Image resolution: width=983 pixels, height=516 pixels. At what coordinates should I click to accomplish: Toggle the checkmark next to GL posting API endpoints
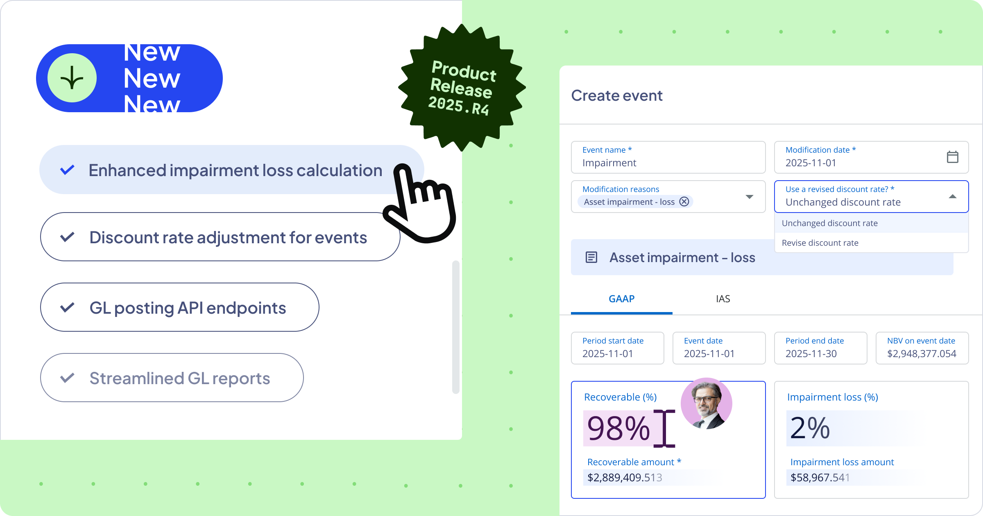coord(68,308)
